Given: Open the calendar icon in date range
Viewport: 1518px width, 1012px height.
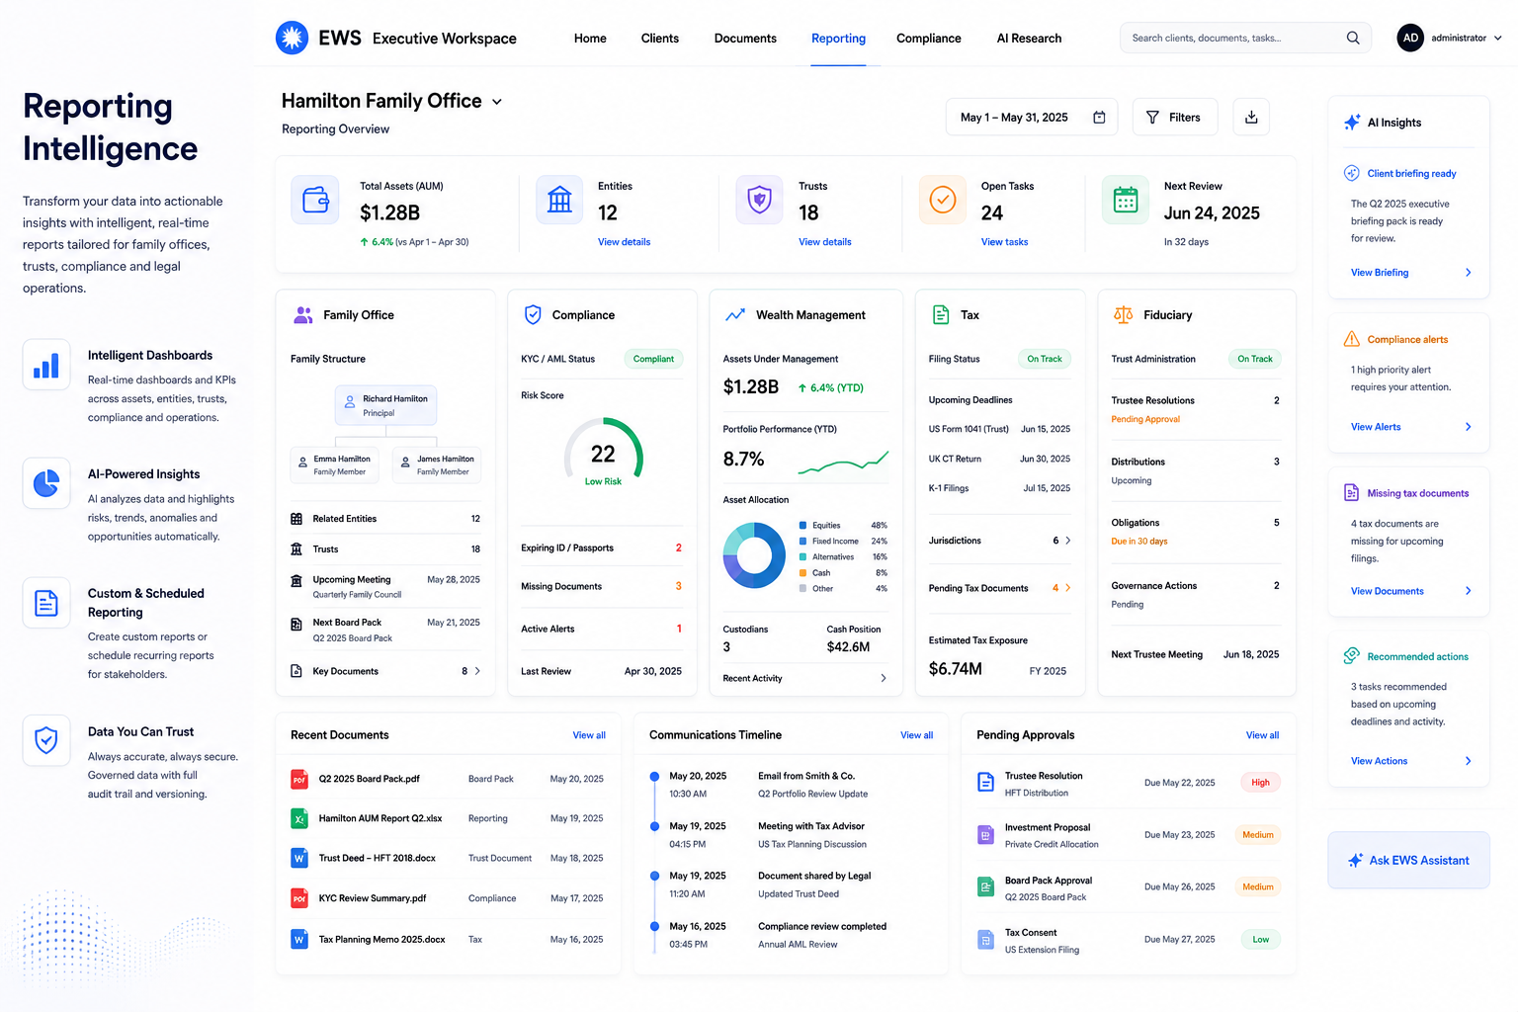Looking at the screenshot, I should pyautogui.click(x=1099, y=118).
